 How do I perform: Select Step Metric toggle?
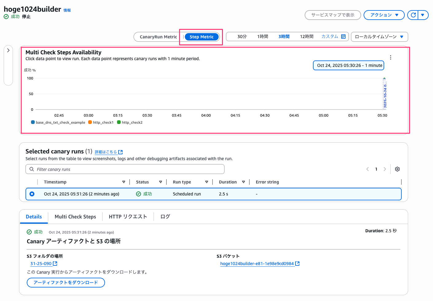(201, 37)
